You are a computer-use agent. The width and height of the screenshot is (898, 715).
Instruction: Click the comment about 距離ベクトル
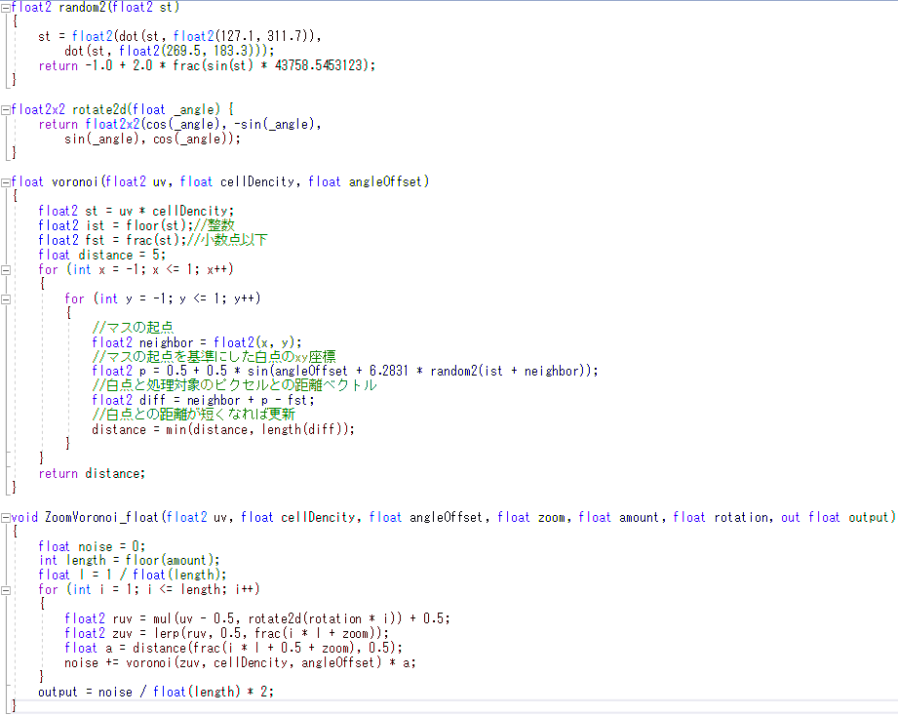point(234,385)
